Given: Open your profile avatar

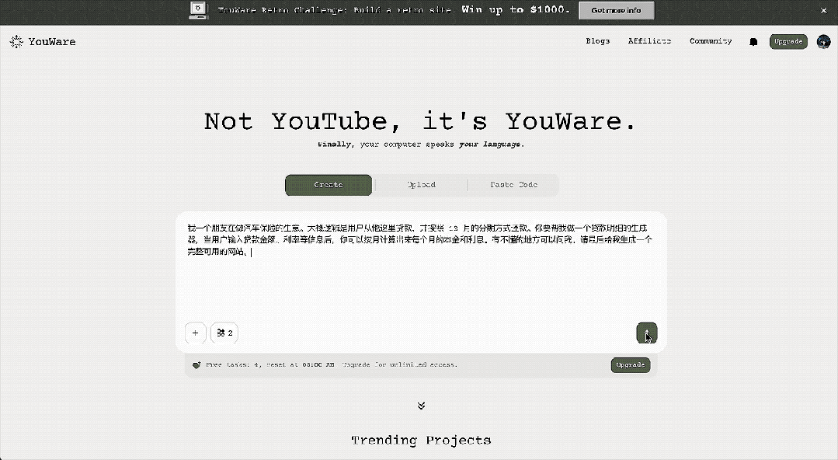Looking at the screenshot, I should pos(823,41).
